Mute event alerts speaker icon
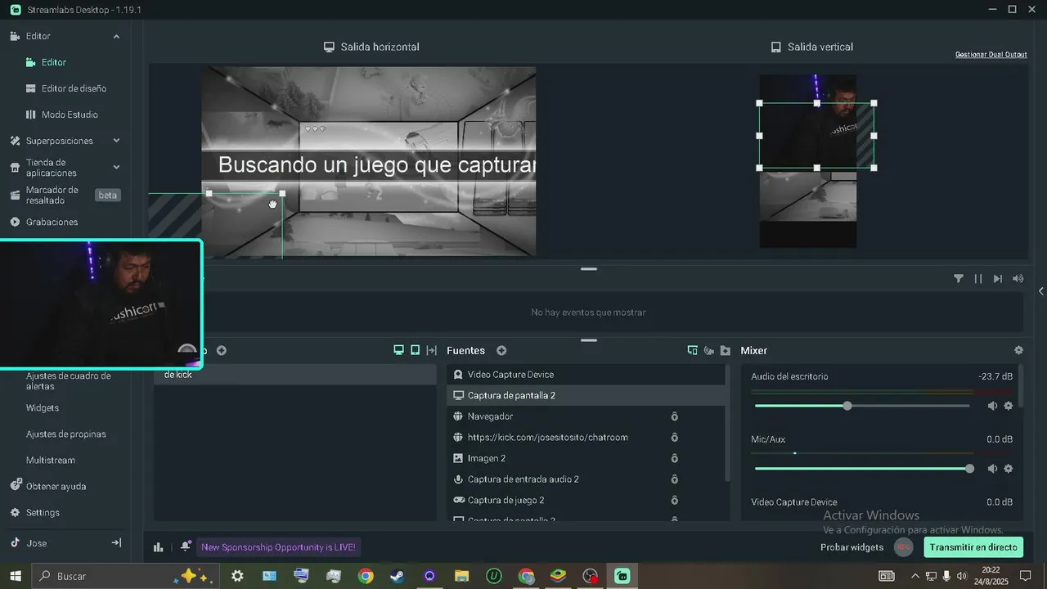This screenshot has width=1047, height=589. (x=1018, y=278)
